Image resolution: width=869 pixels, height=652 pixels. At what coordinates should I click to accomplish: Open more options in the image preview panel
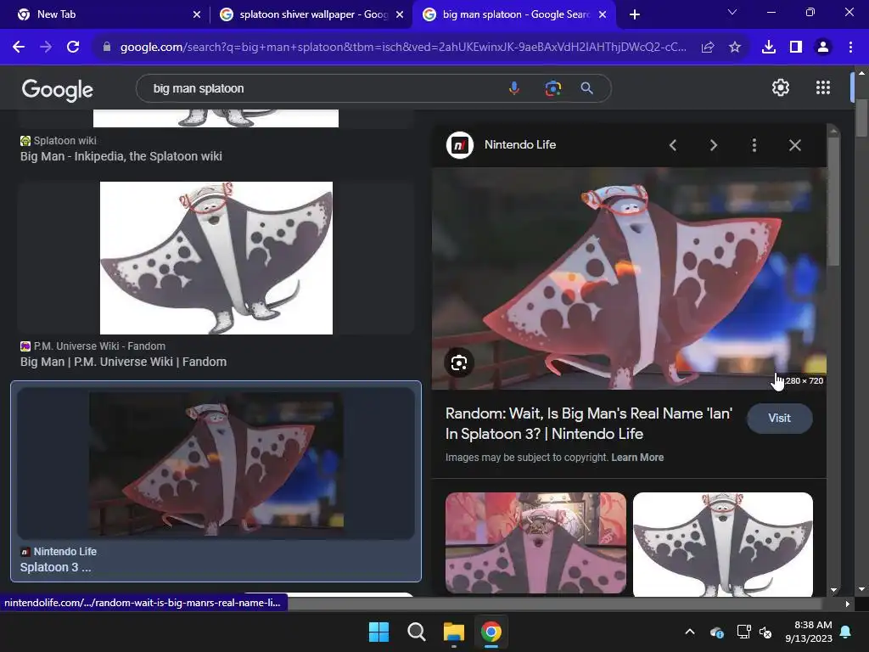click(754, 145)
